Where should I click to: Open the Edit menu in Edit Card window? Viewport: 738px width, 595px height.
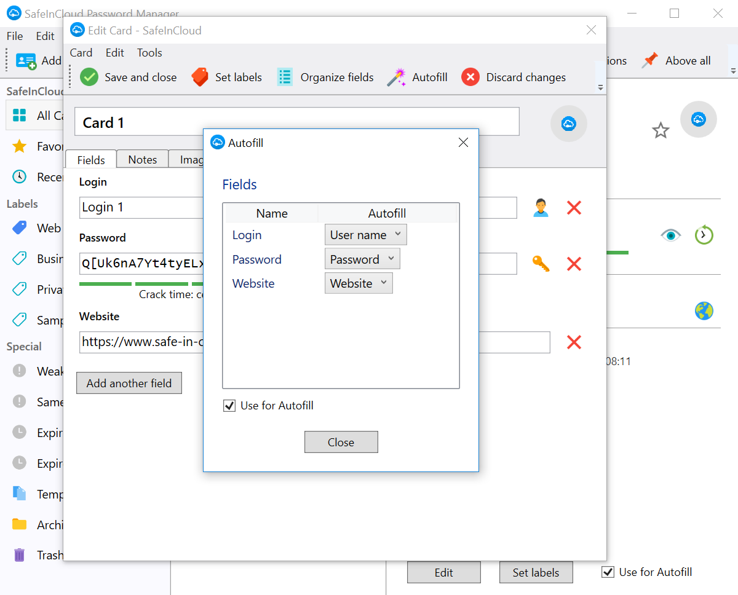tap(115, 53)
